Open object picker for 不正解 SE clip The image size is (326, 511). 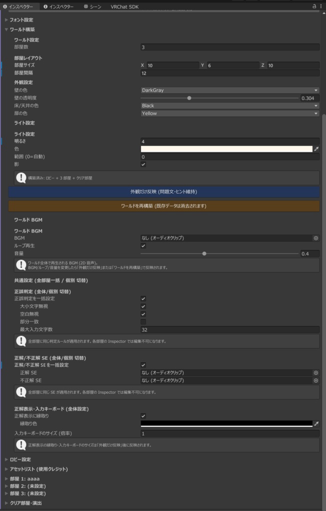316,381
